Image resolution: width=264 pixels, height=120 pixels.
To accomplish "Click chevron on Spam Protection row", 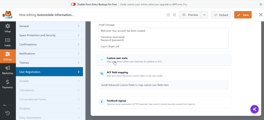I will [x=79, y=35].
